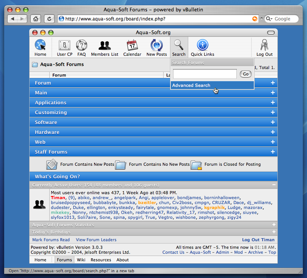Click the Forum Contains No New Posts icon
The height and width of the screenshot is (278, 307).
click(x=120, y=165)
